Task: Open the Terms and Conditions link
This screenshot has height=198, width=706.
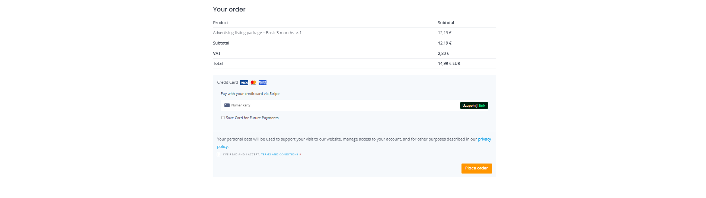Action: pyautogui.click(x=279, y=155)
